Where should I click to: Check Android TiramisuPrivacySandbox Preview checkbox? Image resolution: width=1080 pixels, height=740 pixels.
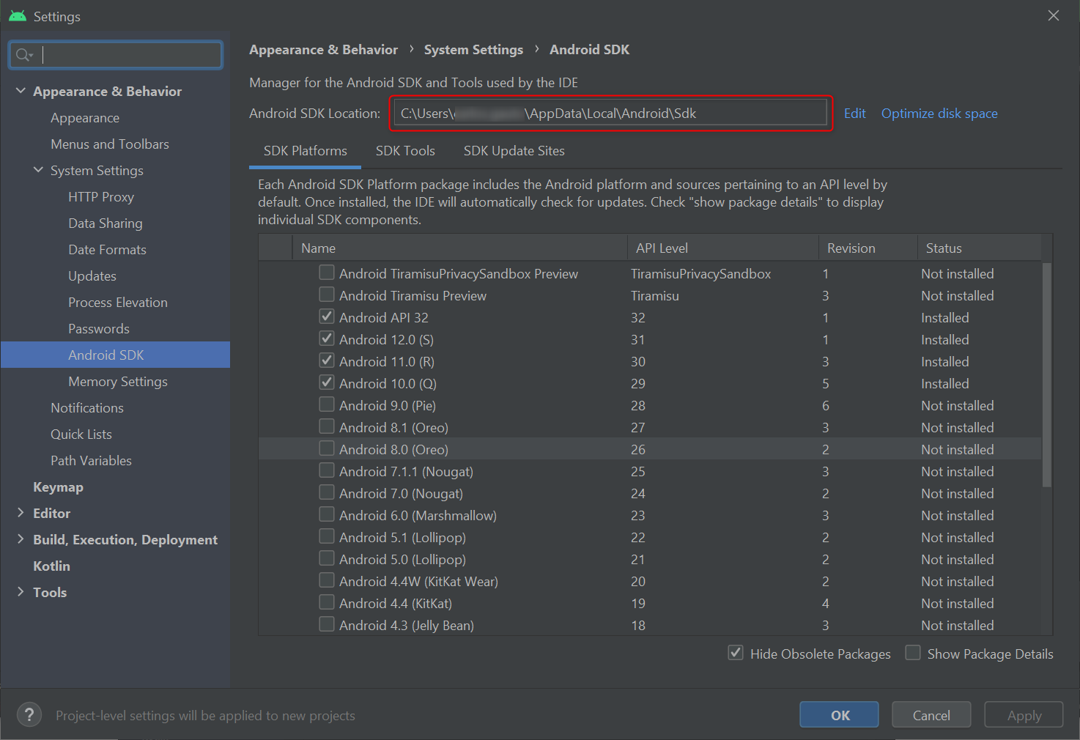pyautogui.click(x=327, y=273)
